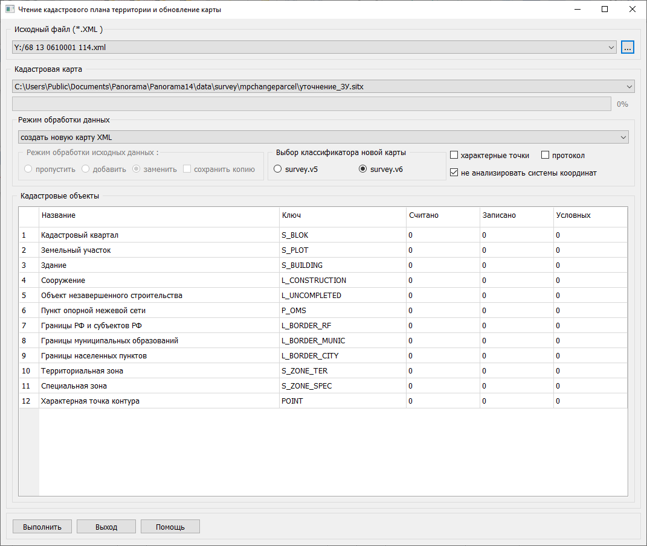
Task: Open the source XML file dropdown
Action: click(x=611, y=47)
